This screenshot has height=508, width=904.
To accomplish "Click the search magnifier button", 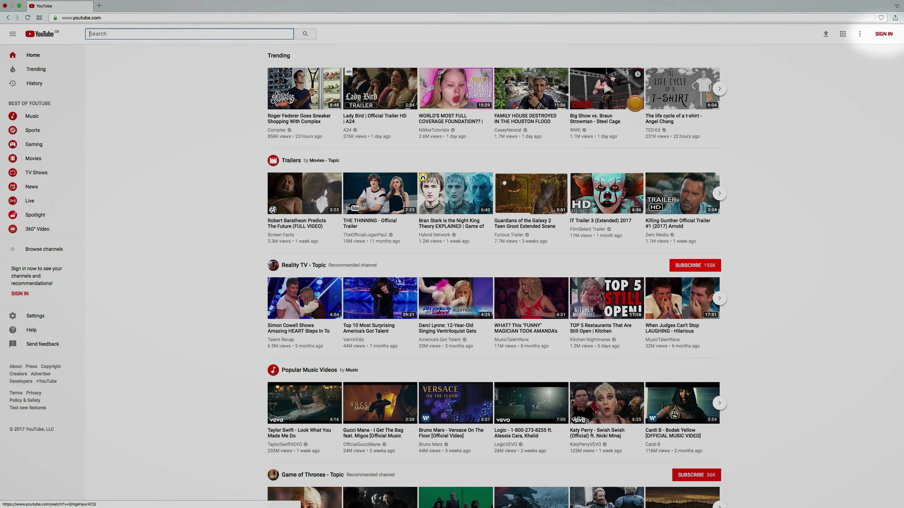I will click(x=305, y=34).
